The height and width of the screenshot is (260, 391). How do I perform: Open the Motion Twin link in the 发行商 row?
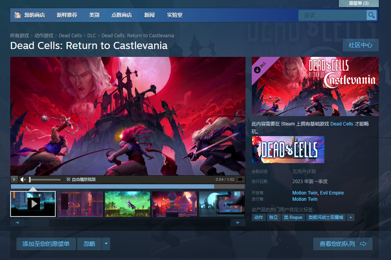(305, 199)
